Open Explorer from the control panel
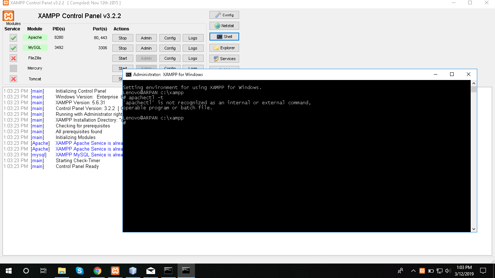 click(224, 47)
